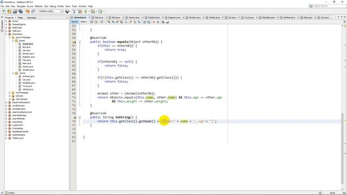Click the New File toolbar icon
Viewport: 347px width, 195px height.
tap(4, 11)
